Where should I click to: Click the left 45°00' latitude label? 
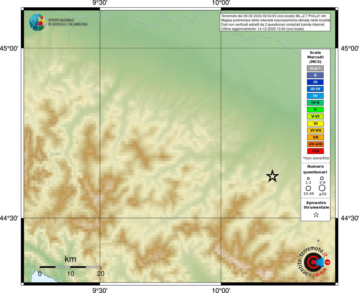[x=9, y=48]
